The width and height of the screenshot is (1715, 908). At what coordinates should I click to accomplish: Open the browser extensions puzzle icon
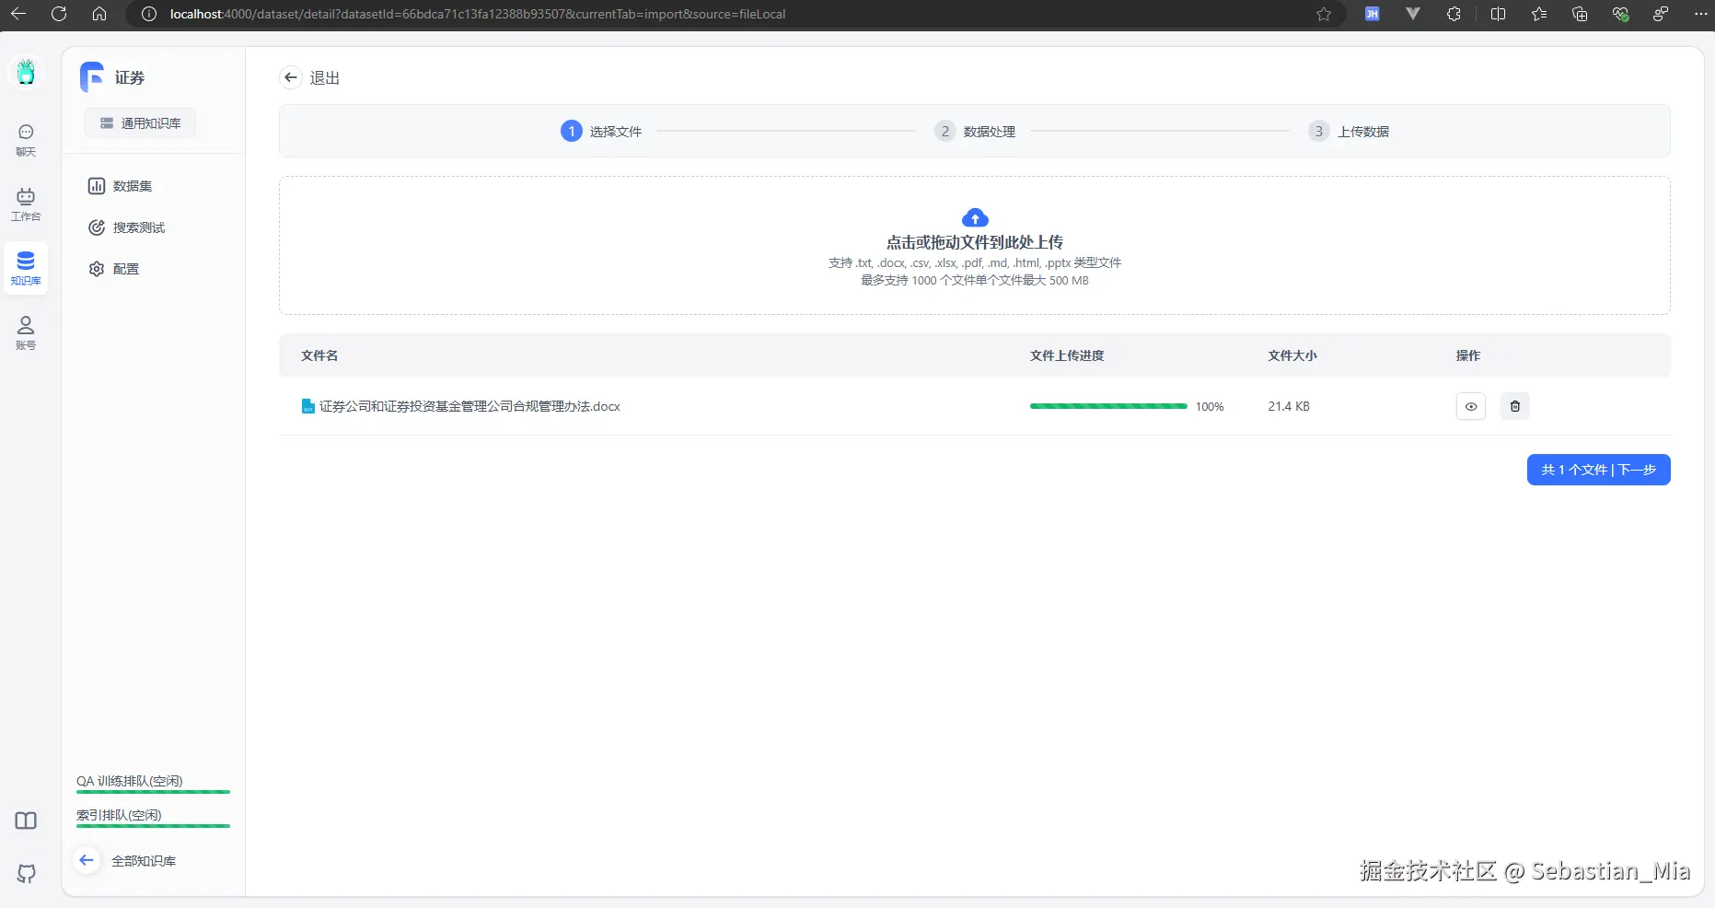1454,14
